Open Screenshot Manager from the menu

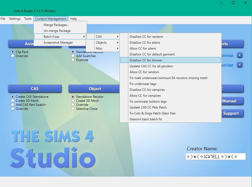click(x=60, y=42)
